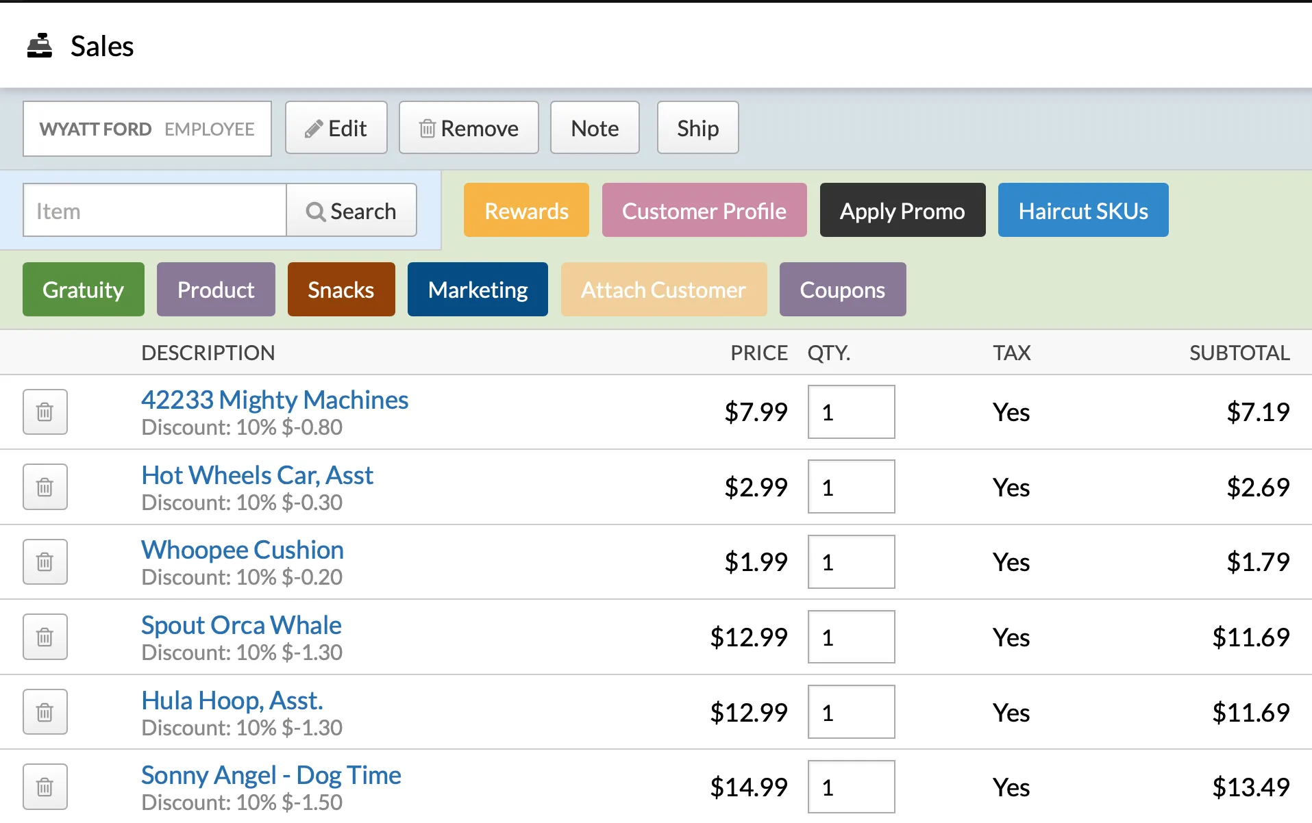Edit quantity for Spout Orca Whale

852,637
